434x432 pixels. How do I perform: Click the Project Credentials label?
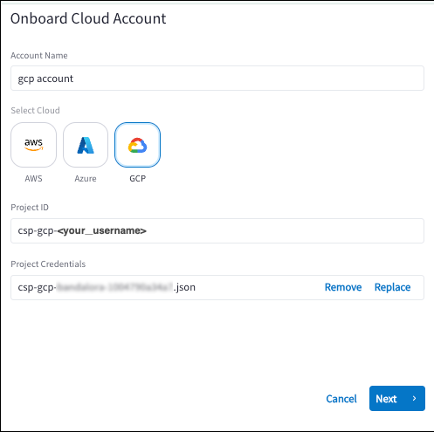coord(48,264)
